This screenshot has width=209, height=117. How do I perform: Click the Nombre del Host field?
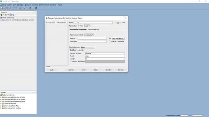tap(105, 53)
